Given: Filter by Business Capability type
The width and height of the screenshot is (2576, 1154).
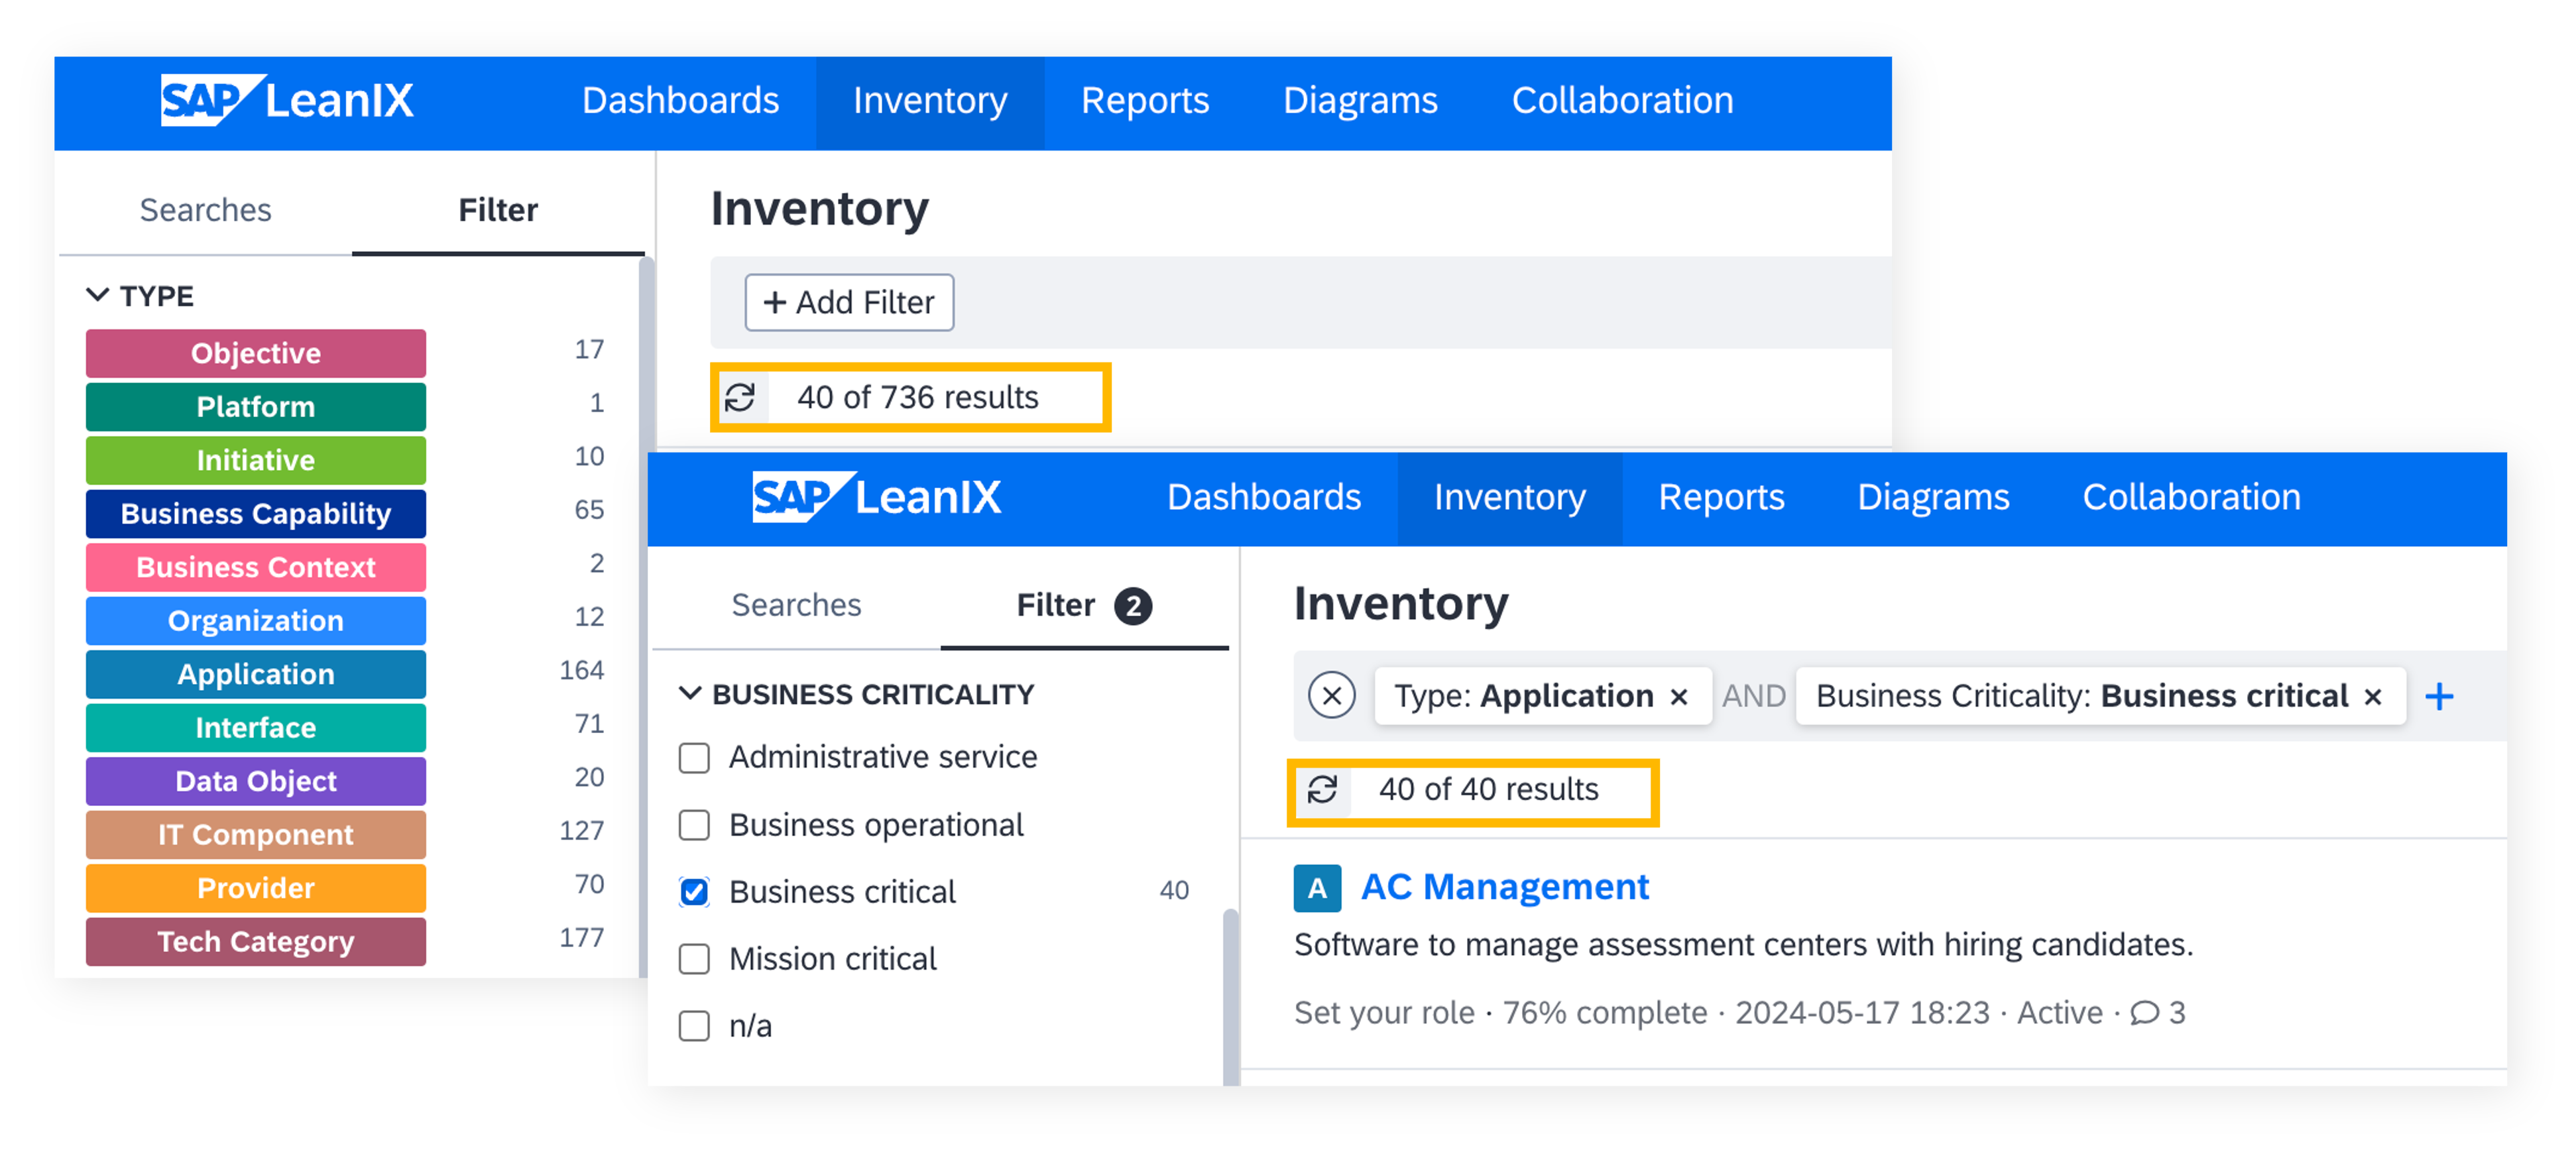Looking at the screenshot, I should [x=256, y=514].
